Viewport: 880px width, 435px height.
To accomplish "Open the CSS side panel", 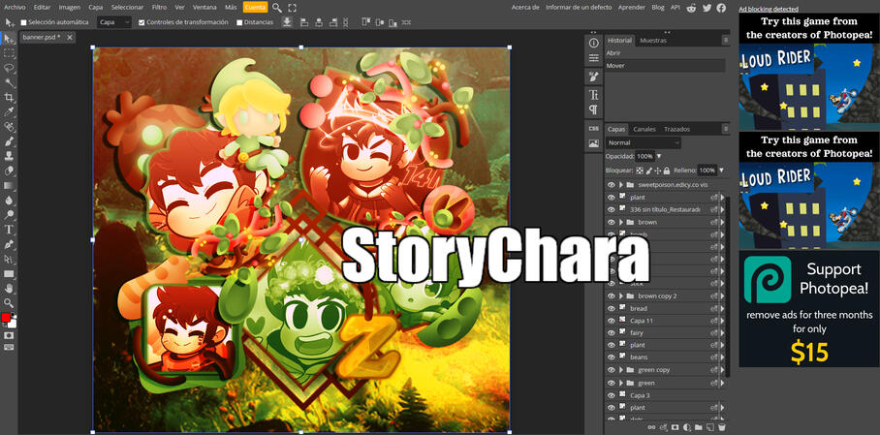I will coord(593,128).
